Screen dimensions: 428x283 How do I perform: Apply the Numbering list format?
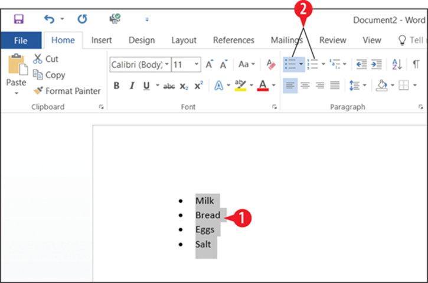312,64
